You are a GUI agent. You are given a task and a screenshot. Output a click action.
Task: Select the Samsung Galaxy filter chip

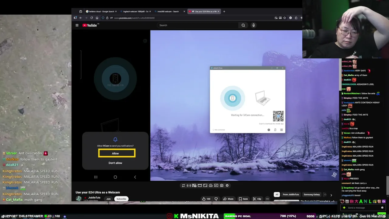[312, 194]
